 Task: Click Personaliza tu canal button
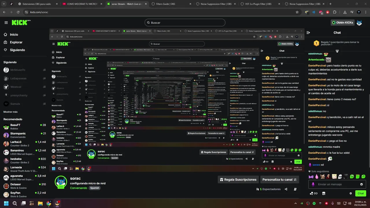click(280, 179)
